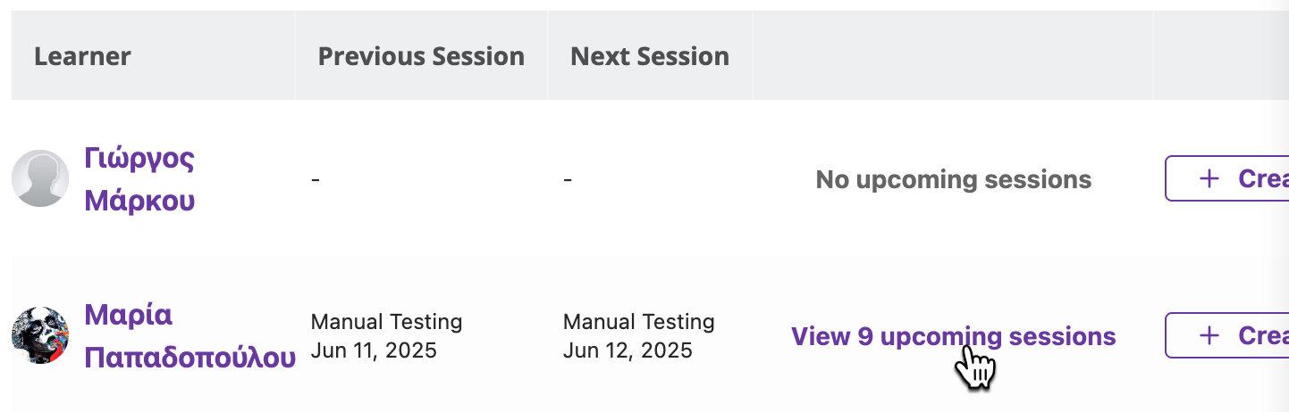This screenshot has height=412, width=1289.
Task: Click Γιώργος Μάρκου's empty Previous Session dash
Action: [316, 179]
